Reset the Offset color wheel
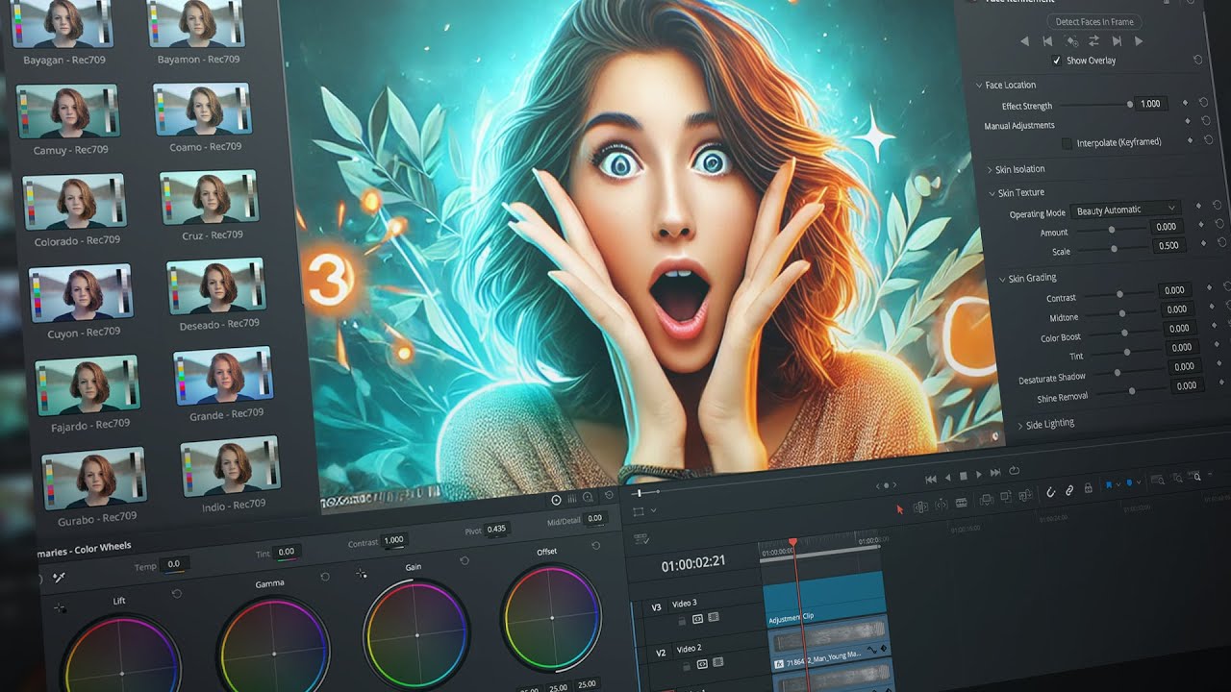Viewport: 1231px width, 692px height. click(x=596, y=546)
